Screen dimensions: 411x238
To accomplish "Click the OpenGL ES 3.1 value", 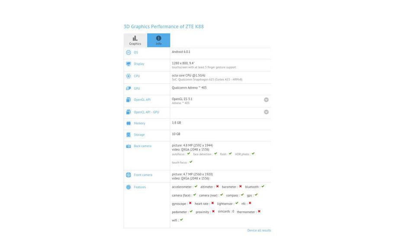I will 182,99.
